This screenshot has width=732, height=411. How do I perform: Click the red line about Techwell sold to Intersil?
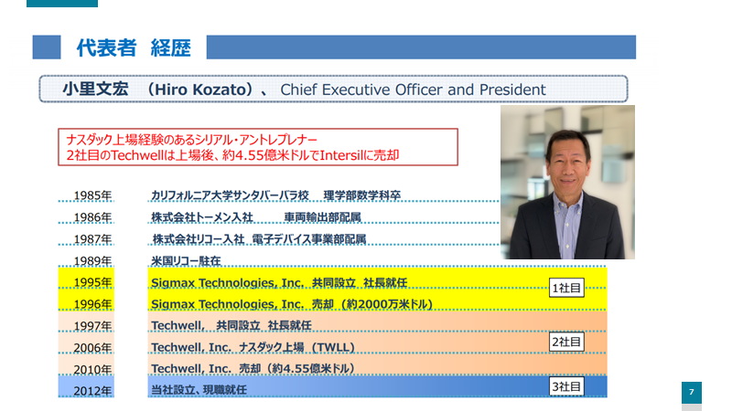[x=232, y=155]
